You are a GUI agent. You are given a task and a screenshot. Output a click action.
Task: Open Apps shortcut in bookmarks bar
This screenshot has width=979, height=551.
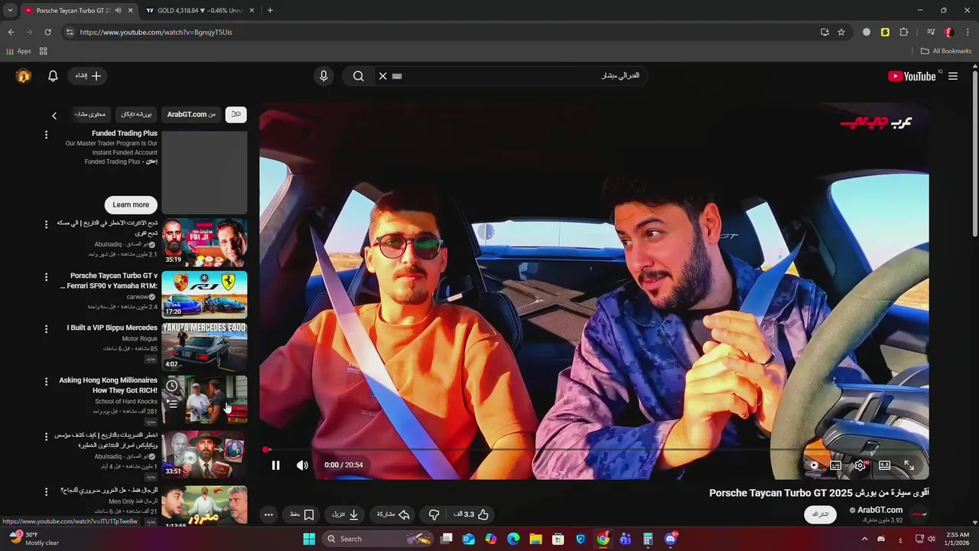(x=19, y=51)
